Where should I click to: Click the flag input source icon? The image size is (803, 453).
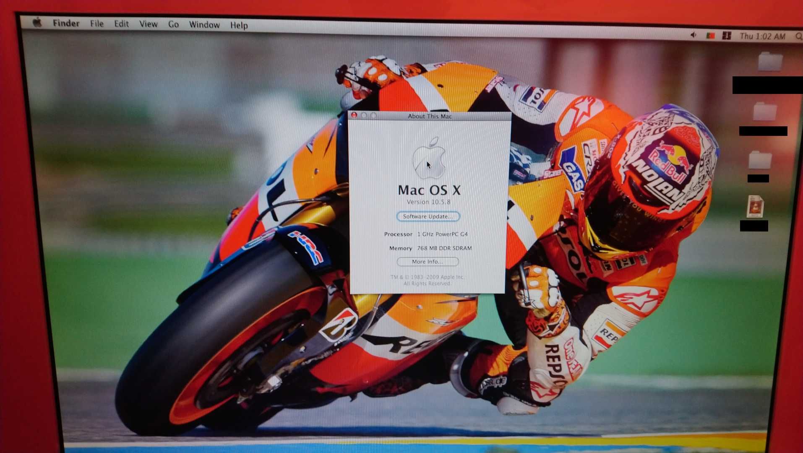point(710,36)
